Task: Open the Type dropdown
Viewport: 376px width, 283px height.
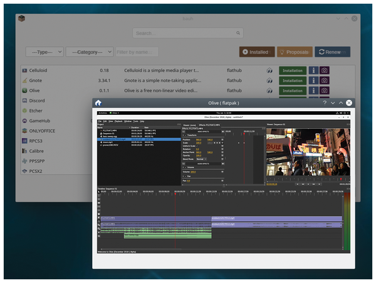Action: pyautogui.click(x=44, y=52)
